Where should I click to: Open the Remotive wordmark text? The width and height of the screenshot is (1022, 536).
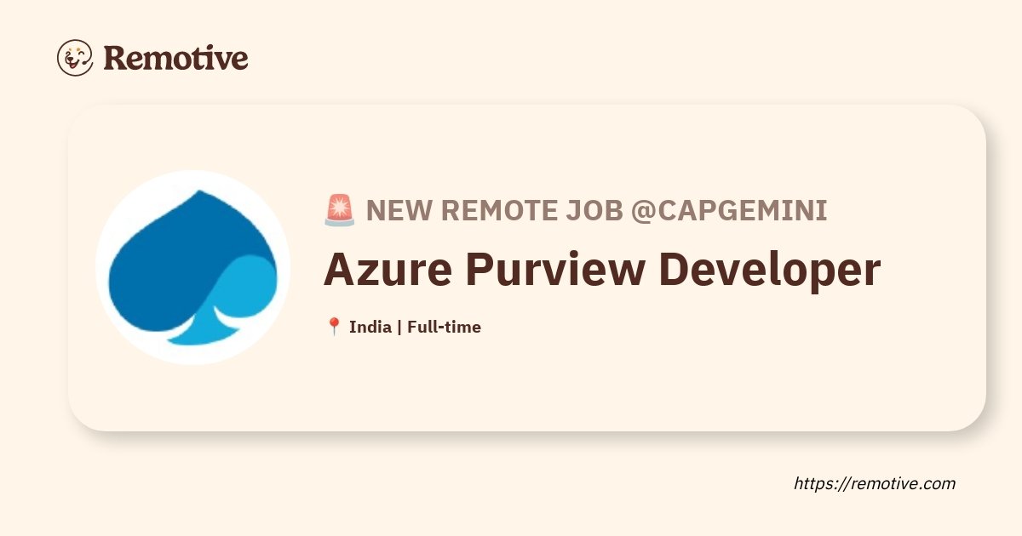tap(176, 58)
